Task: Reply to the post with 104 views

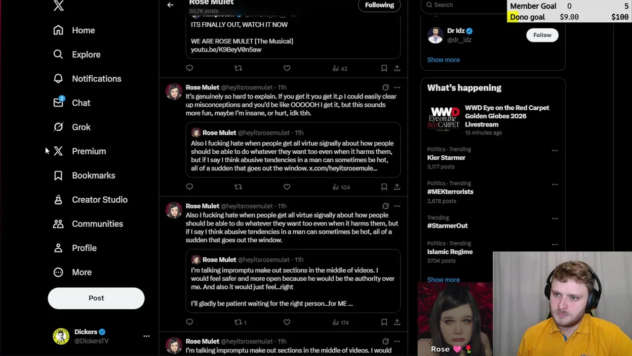Action: point(190,187)
